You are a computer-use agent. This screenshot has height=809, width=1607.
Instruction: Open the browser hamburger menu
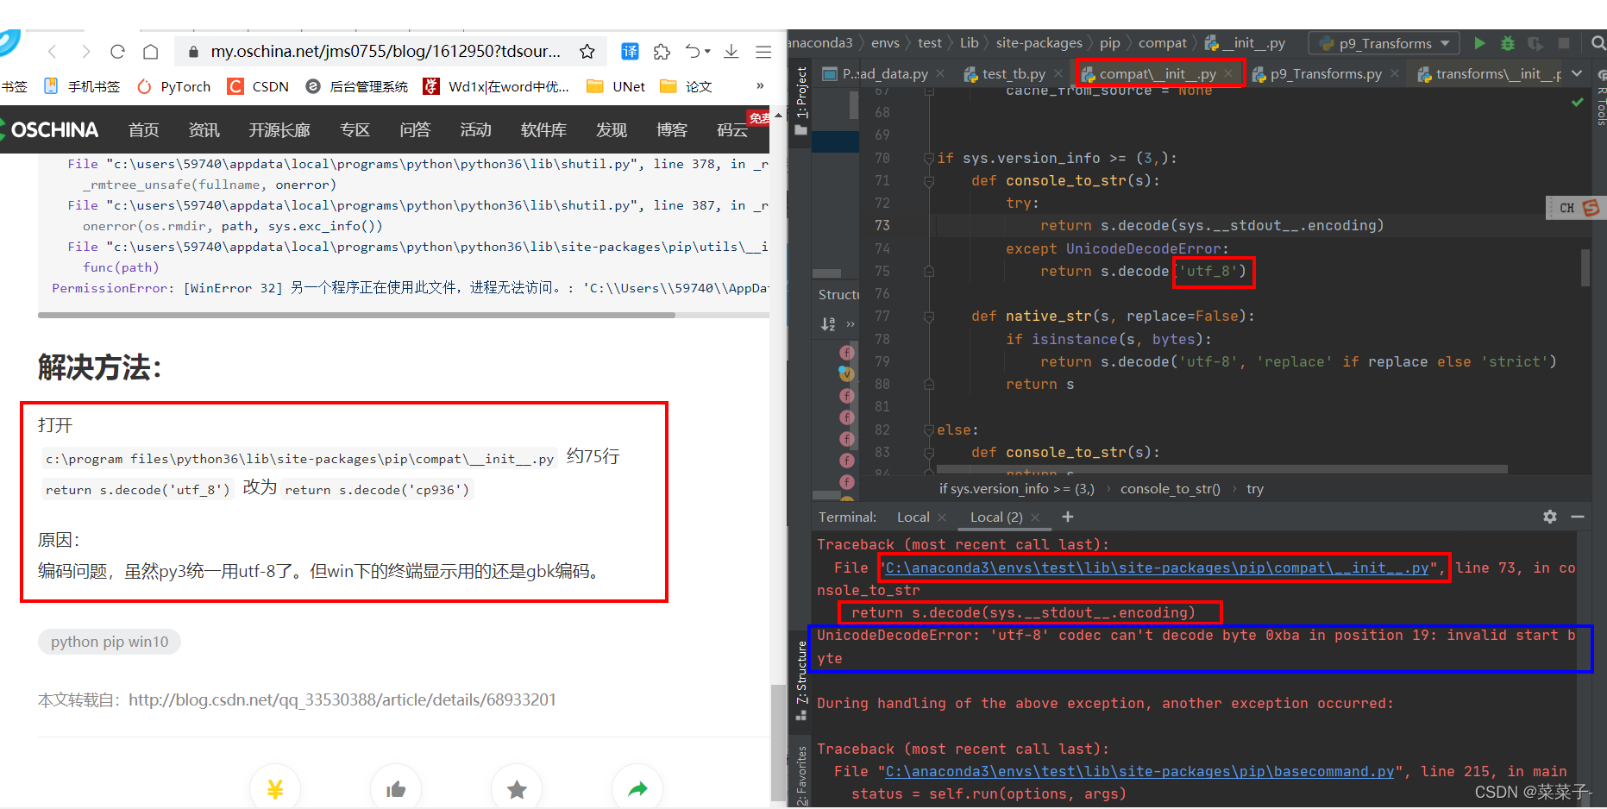tap(763, 52)
